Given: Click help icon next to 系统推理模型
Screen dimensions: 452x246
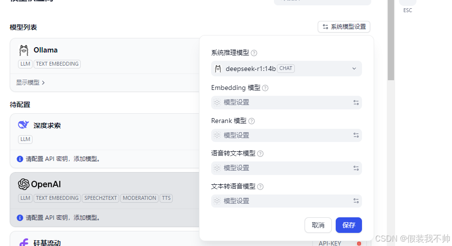Looking at the screenshot, I should [254, 53].
